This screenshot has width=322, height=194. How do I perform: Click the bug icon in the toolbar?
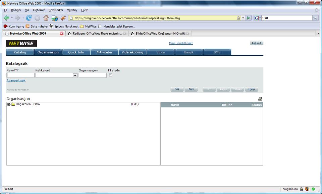pyautogui.click(x=63, y=18)
